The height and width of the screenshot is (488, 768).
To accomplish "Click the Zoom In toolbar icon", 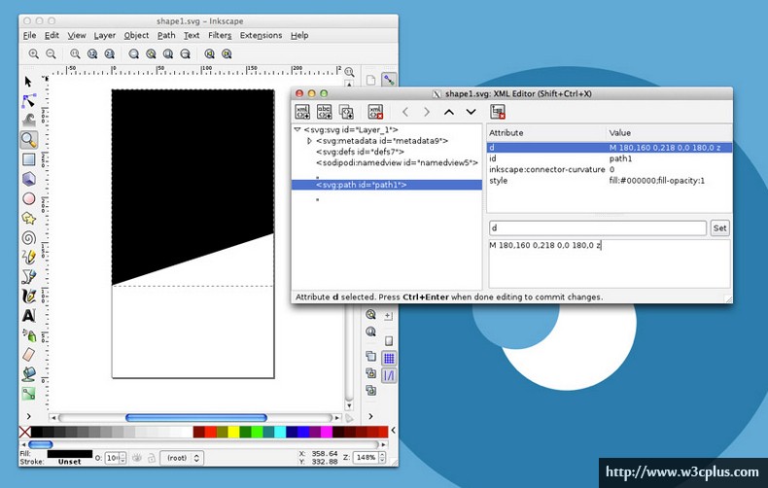I will click(33, 53).
